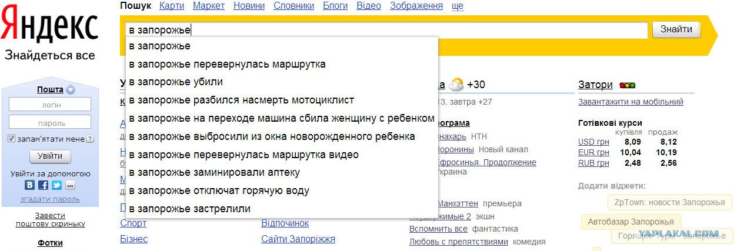Open the Відпочинок link
734x251 pixels.
point(285,223)
